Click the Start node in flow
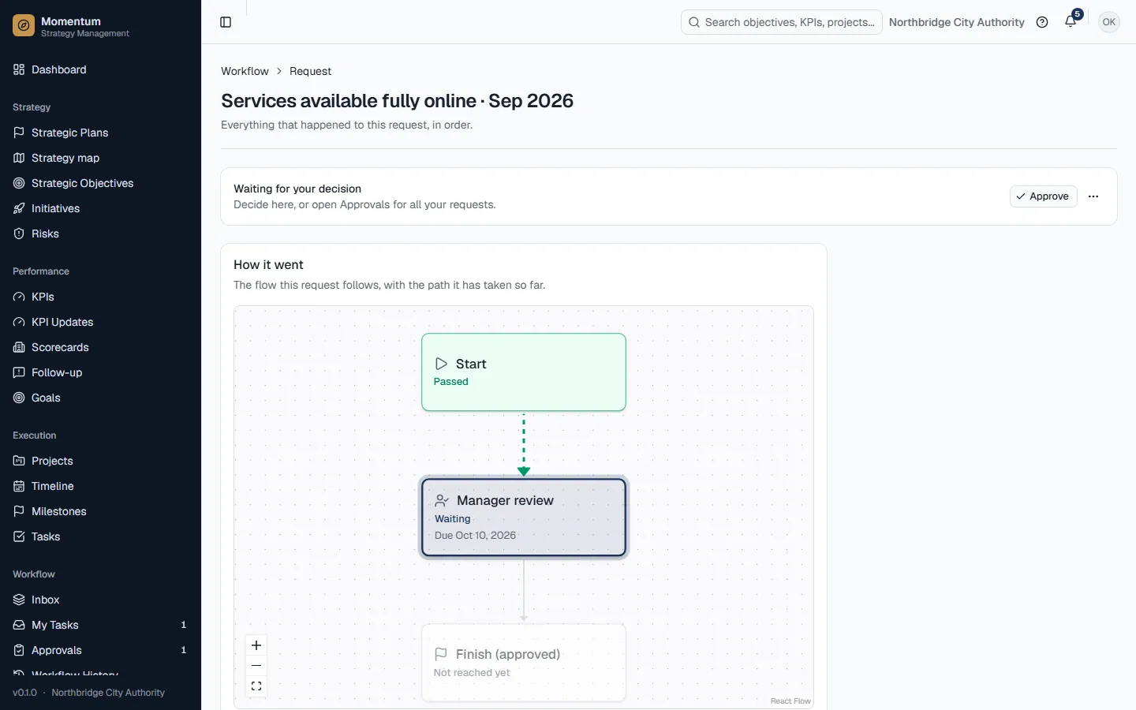 (524, 372)
